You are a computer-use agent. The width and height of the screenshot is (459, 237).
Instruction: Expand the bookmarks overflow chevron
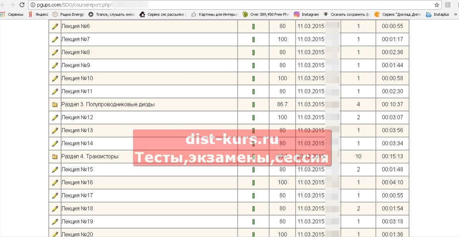tap(455, 14)
